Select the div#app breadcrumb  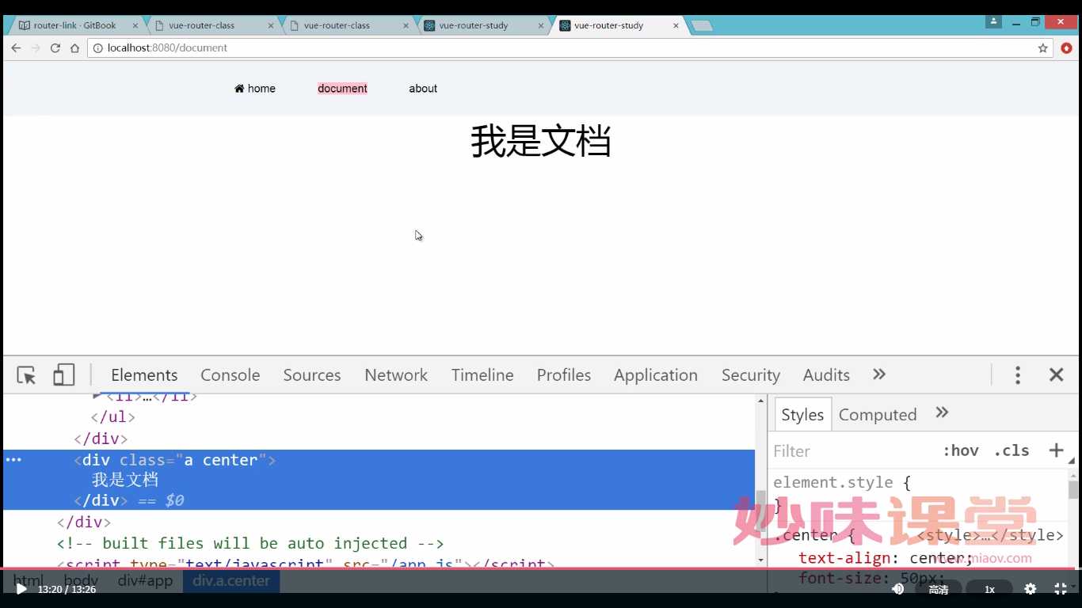145,580
